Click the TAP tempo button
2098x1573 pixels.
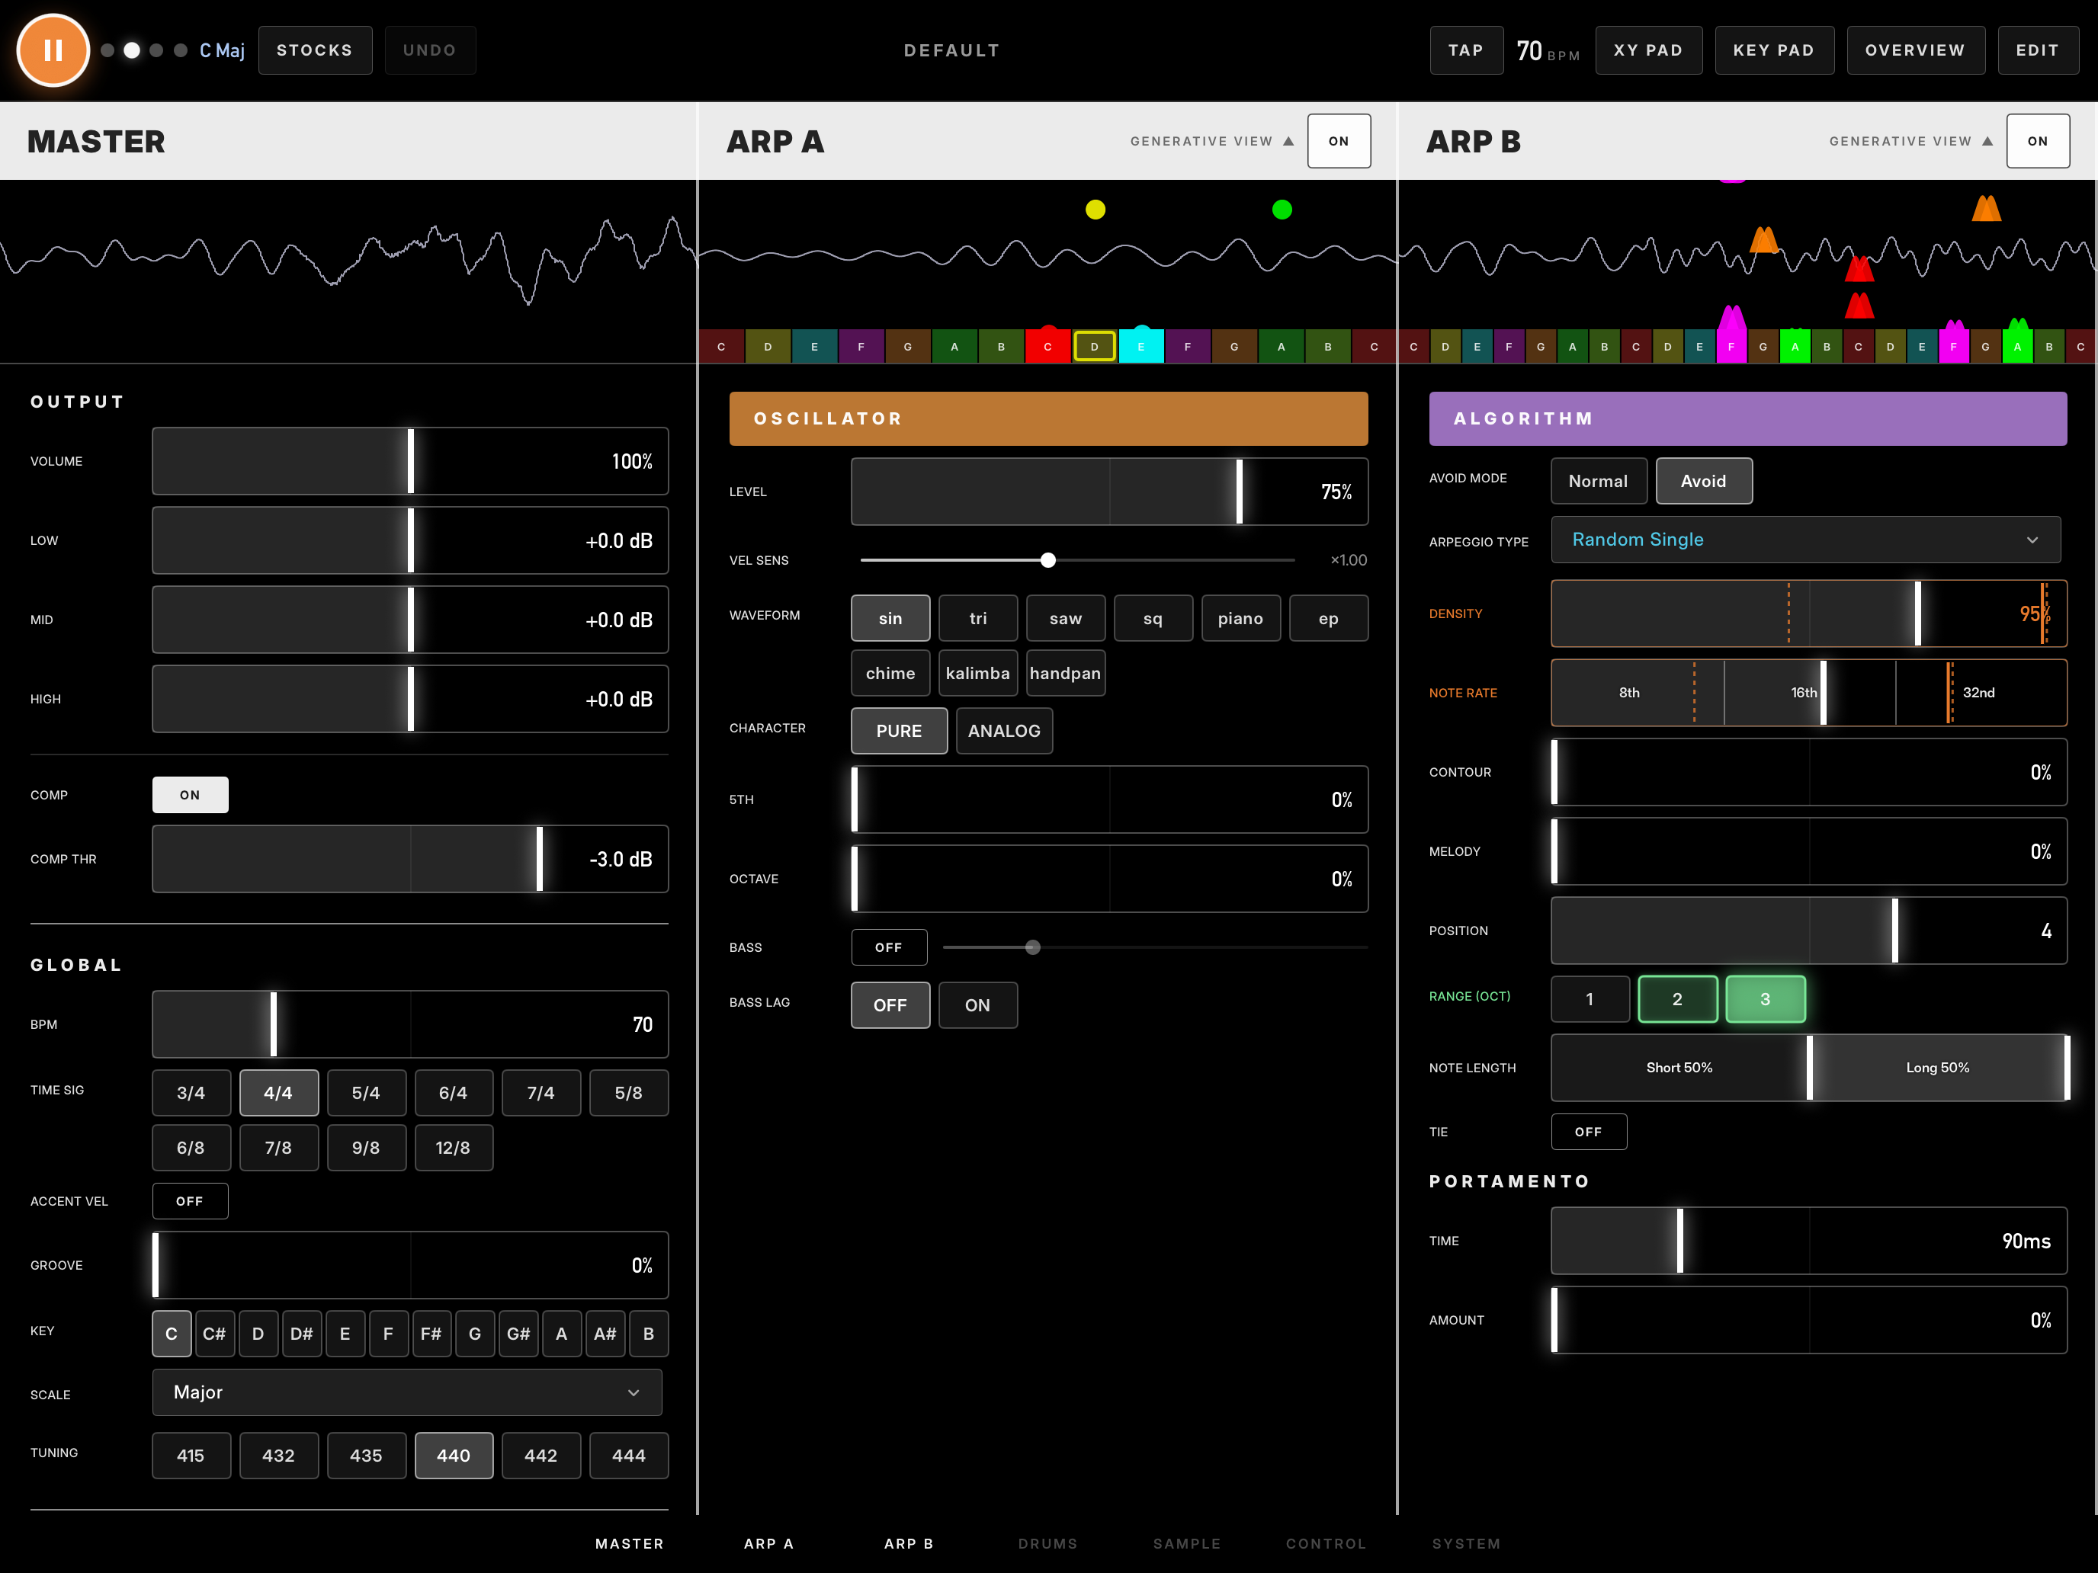click(1466, 50)
